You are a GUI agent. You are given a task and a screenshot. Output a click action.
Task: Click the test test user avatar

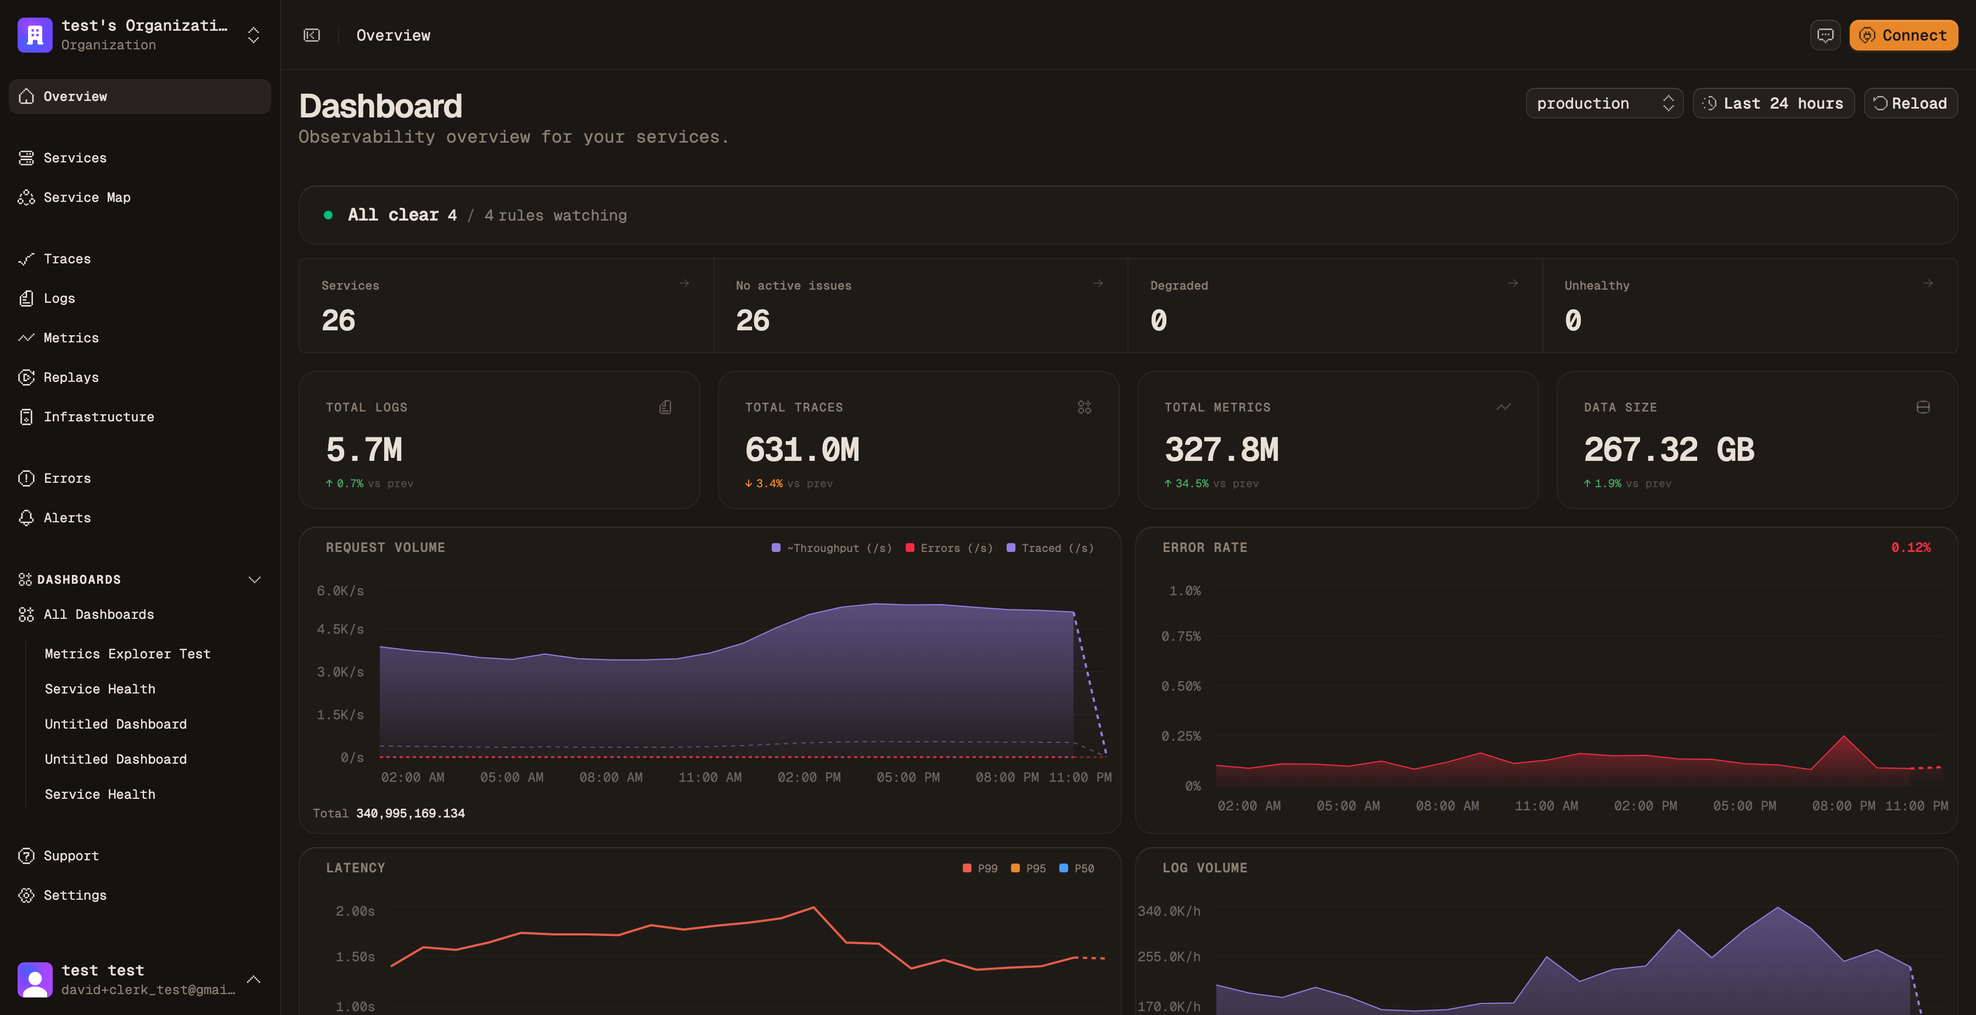click(x=35, y=980)
